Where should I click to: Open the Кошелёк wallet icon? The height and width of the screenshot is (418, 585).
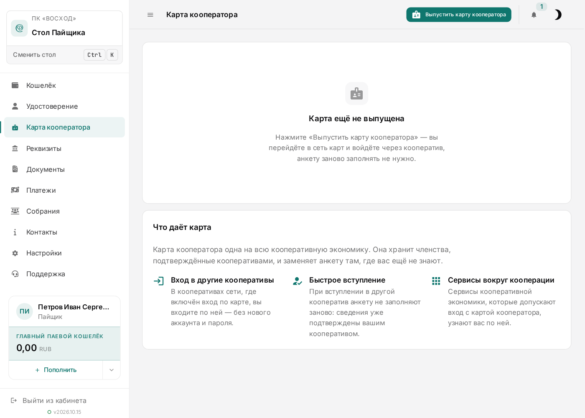pyautogui.click(x=15, y=85)
